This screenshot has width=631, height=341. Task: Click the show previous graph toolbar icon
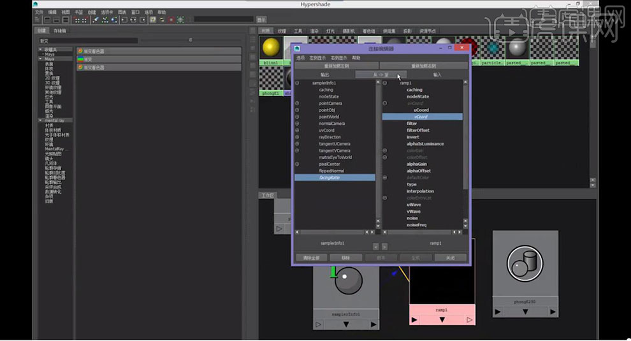(x=77, y=20)
